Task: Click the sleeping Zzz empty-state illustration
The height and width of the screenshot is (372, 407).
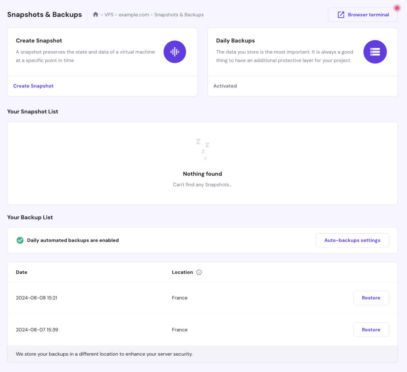Action: 202,149
